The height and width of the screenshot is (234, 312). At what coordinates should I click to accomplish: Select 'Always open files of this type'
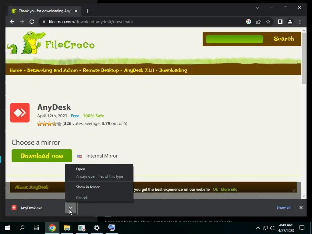99,176
